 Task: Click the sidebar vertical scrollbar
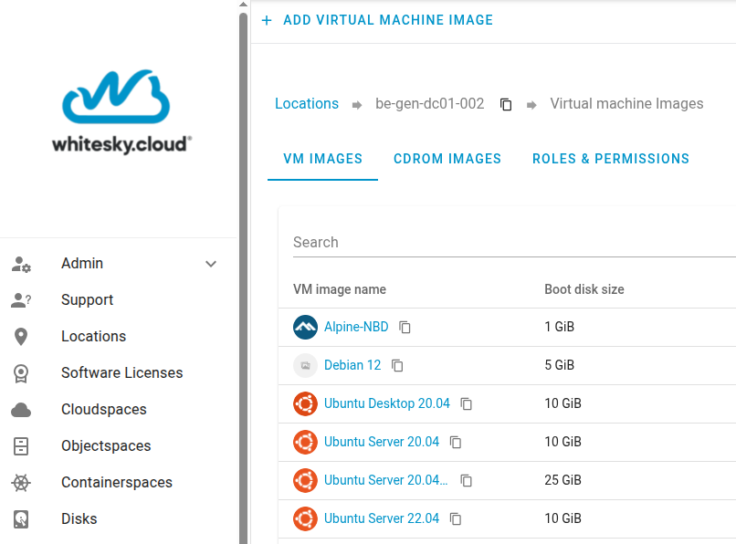point(243,274)
